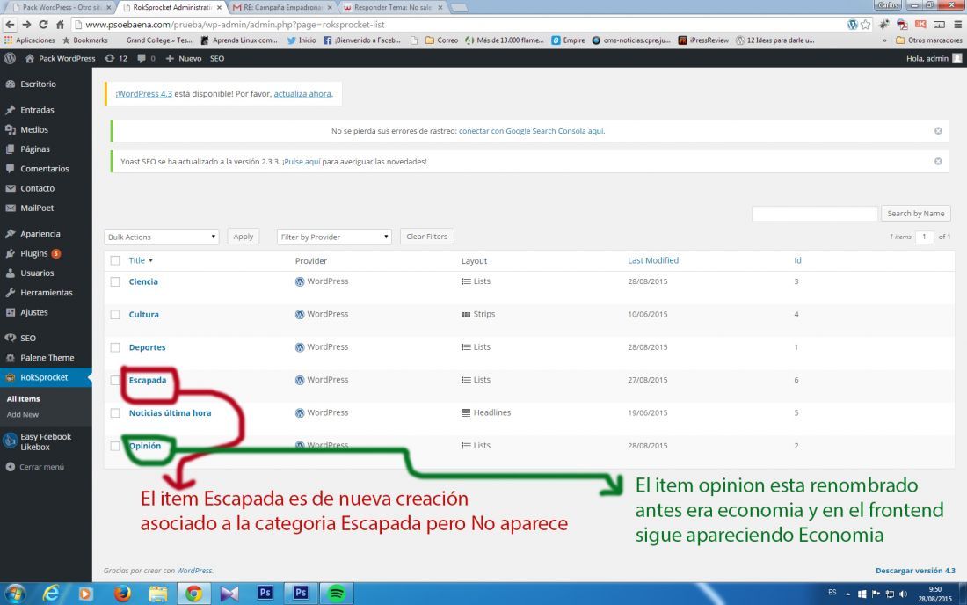Switch to the Pack WordPress browser tab
967x605 pixels.
click(59, 7)
